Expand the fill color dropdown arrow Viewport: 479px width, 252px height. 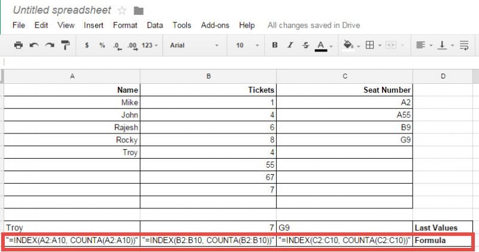tap(358, 46)
